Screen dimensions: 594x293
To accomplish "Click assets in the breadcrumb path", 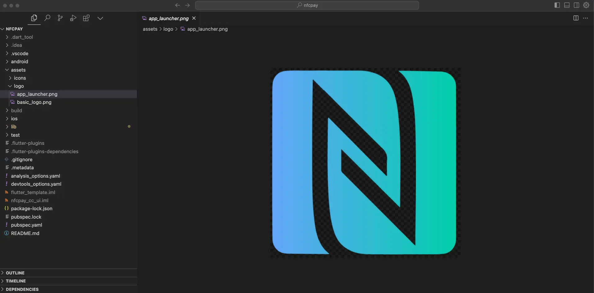I will point(151,29).
